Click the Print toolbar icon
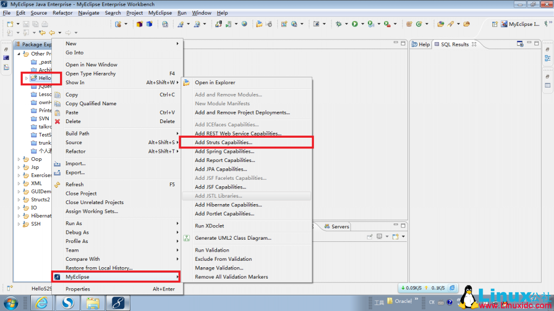This screenshot has height=311, width=554. [44, 24]
